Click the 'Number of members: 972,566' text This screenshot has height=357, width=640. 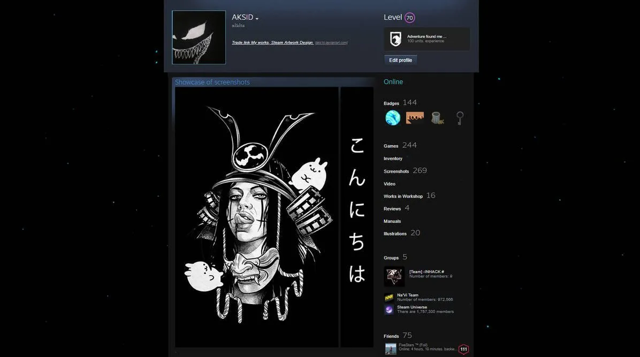(425, 299)
